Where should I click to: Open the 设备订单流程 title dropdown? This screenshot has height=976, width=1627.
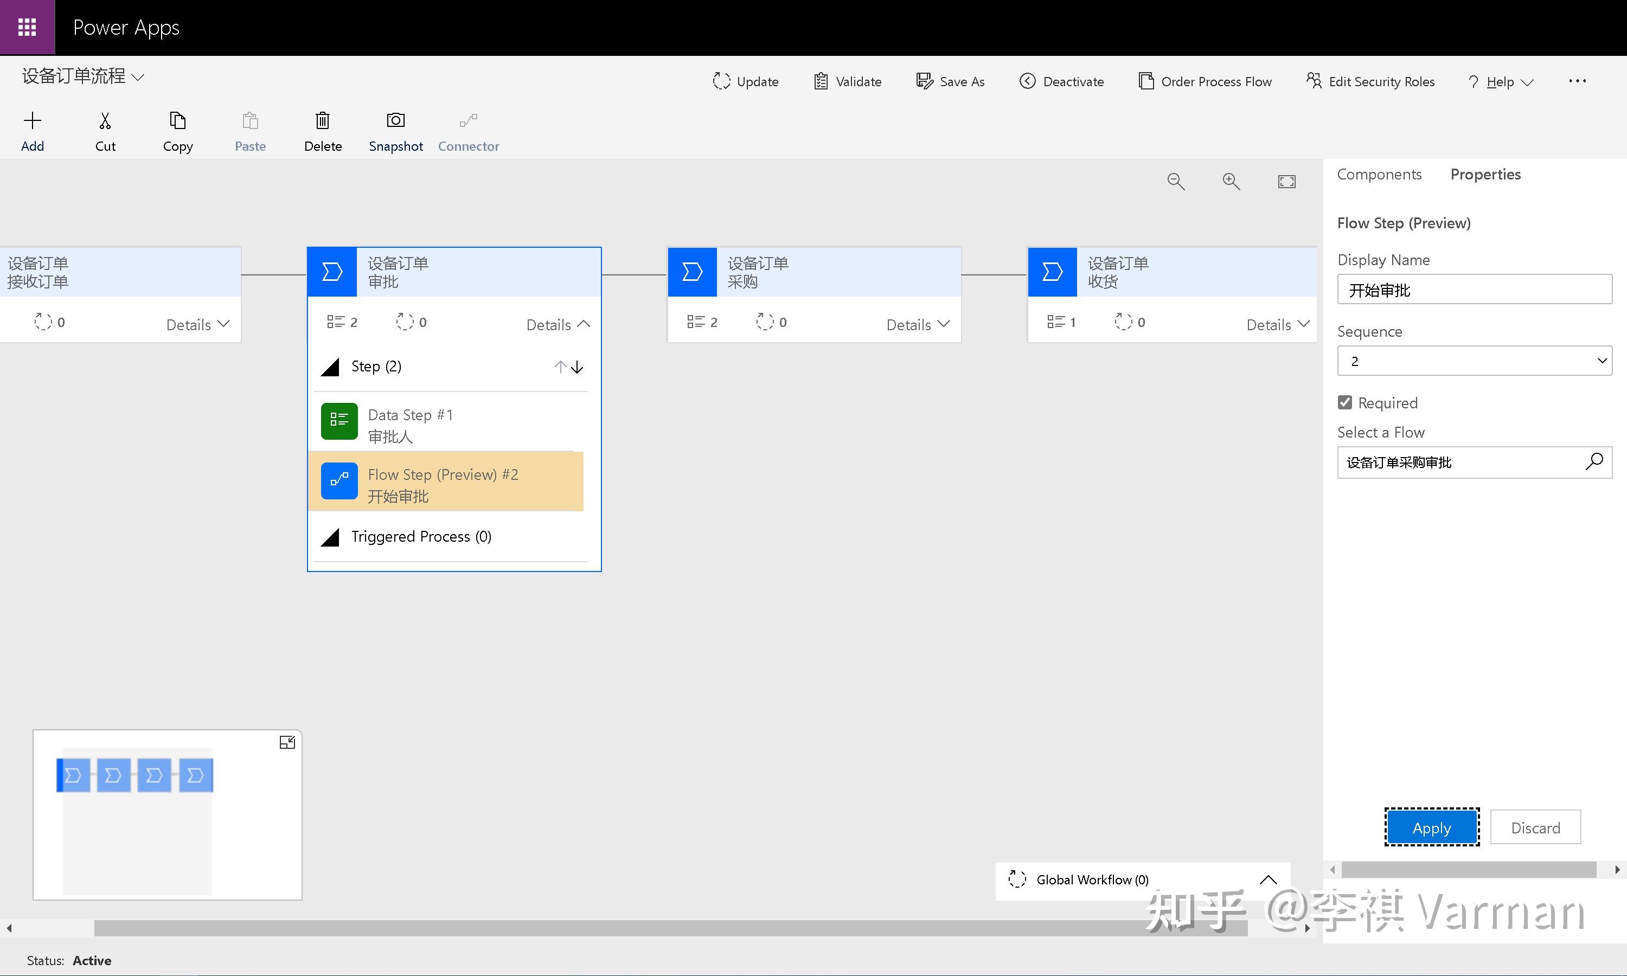coord(137,77)
